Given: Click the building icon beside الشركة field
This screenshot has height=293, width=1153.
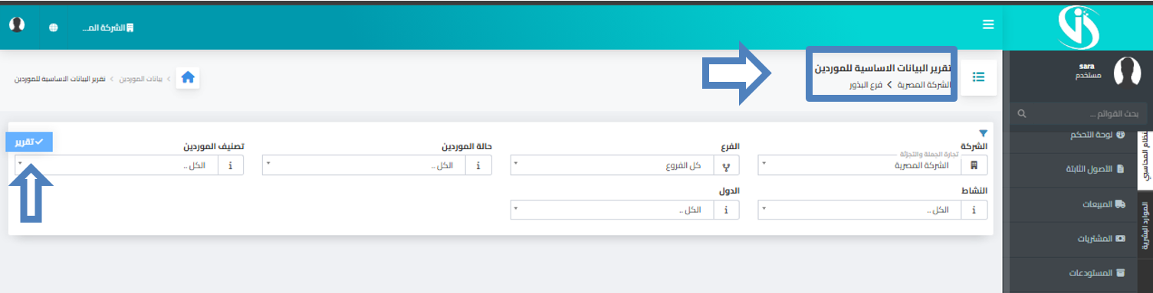Looking at the screenshot, I should [x=975, y=165].
